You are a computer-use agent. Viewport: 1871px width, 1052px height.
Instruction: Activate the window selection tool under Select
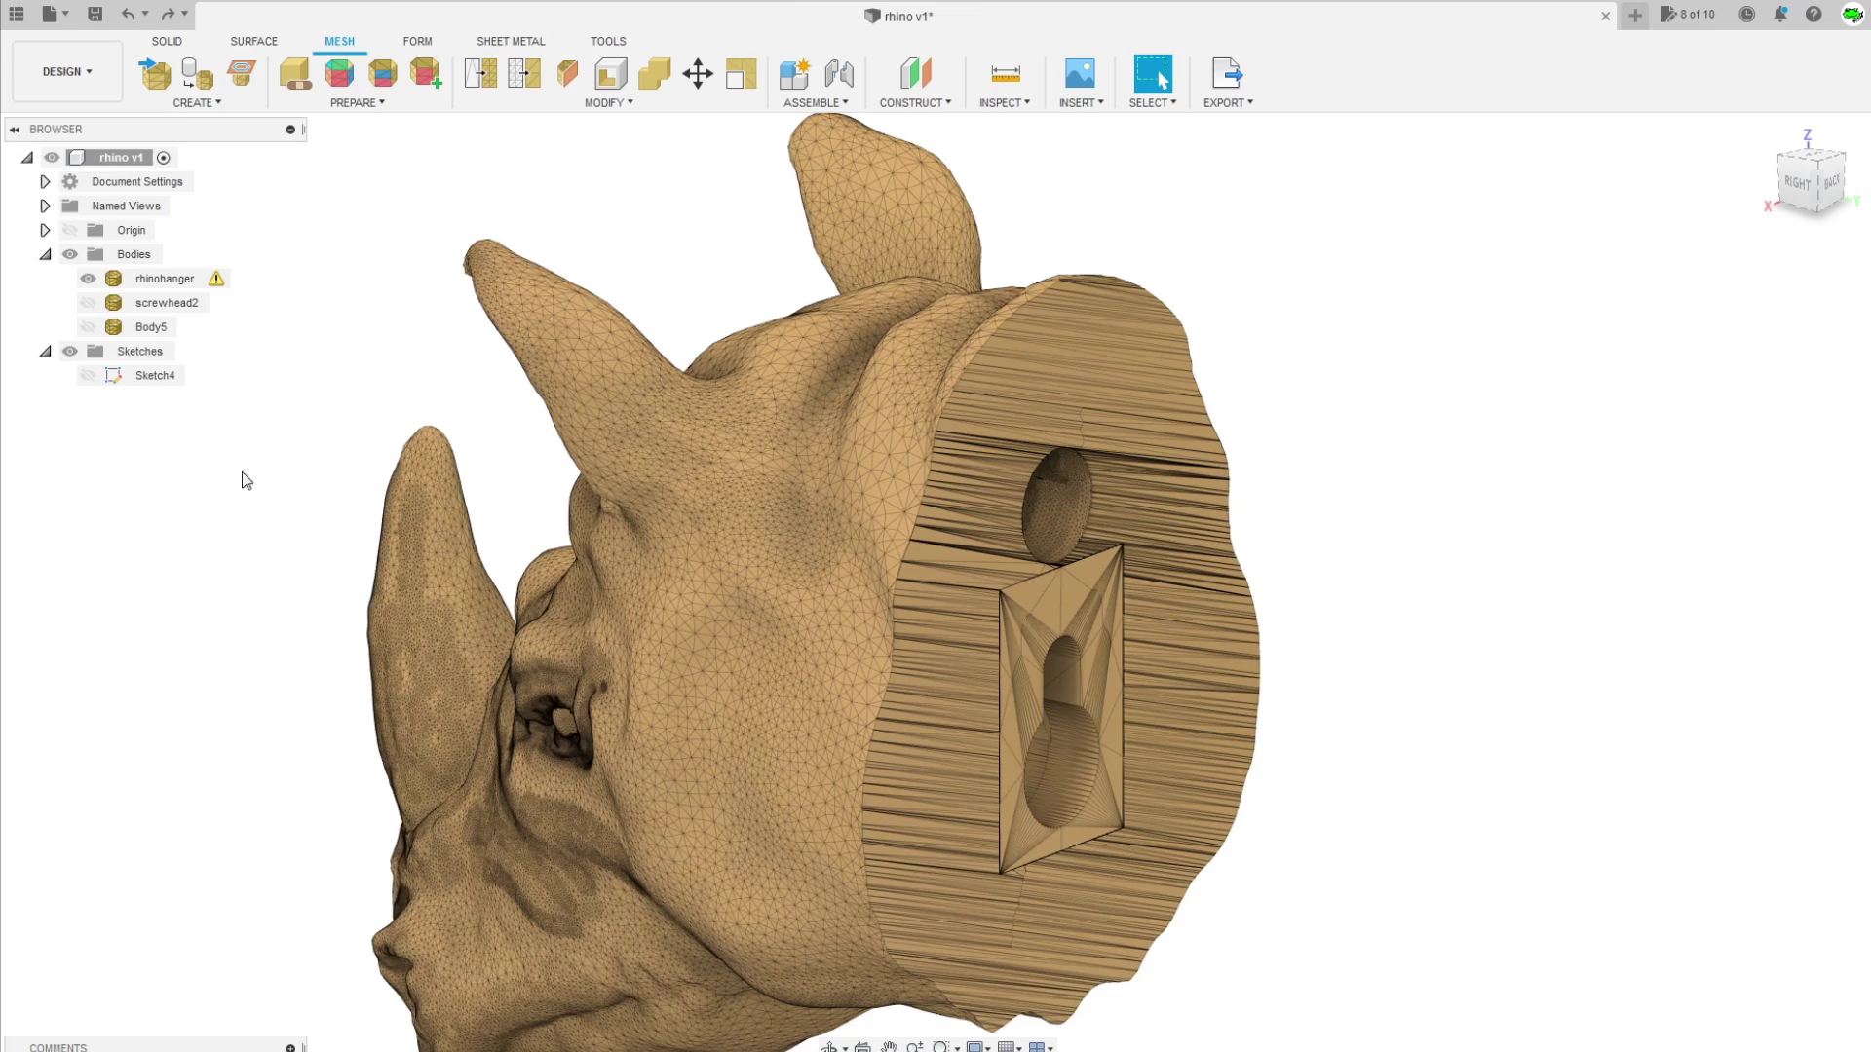(x=1153, y=73)
